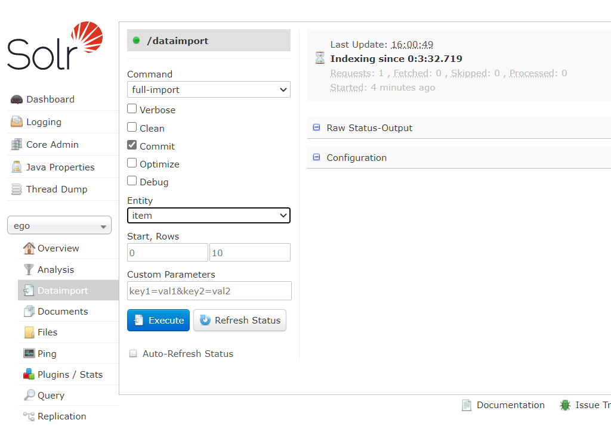Open the Ping page link
The height and width of the screenshot is (426, 611).
click(47, 354)
